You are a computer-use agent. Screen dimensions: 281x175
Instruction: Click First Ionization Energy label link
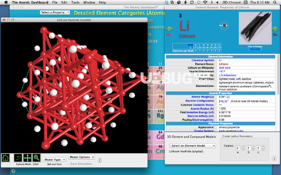(x=197, y=112)
